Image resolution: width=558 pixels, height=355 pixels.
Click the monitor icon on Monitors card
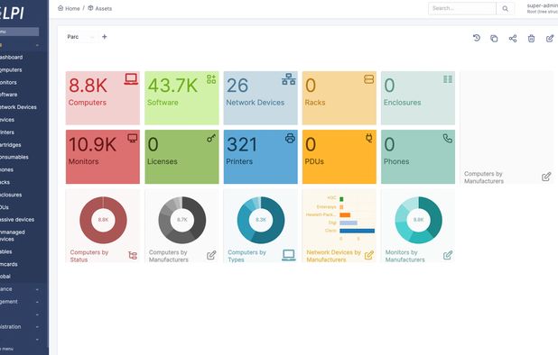pyautogui.click(x=133, y=138)
